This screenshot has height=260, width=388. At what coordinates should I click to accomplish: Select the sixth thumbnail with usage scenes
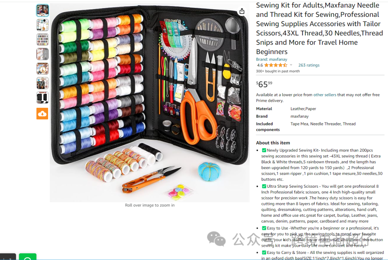pyautogui.click(x=42, y=83)
